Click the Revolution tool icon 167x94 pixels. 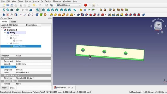click(55, 15)
